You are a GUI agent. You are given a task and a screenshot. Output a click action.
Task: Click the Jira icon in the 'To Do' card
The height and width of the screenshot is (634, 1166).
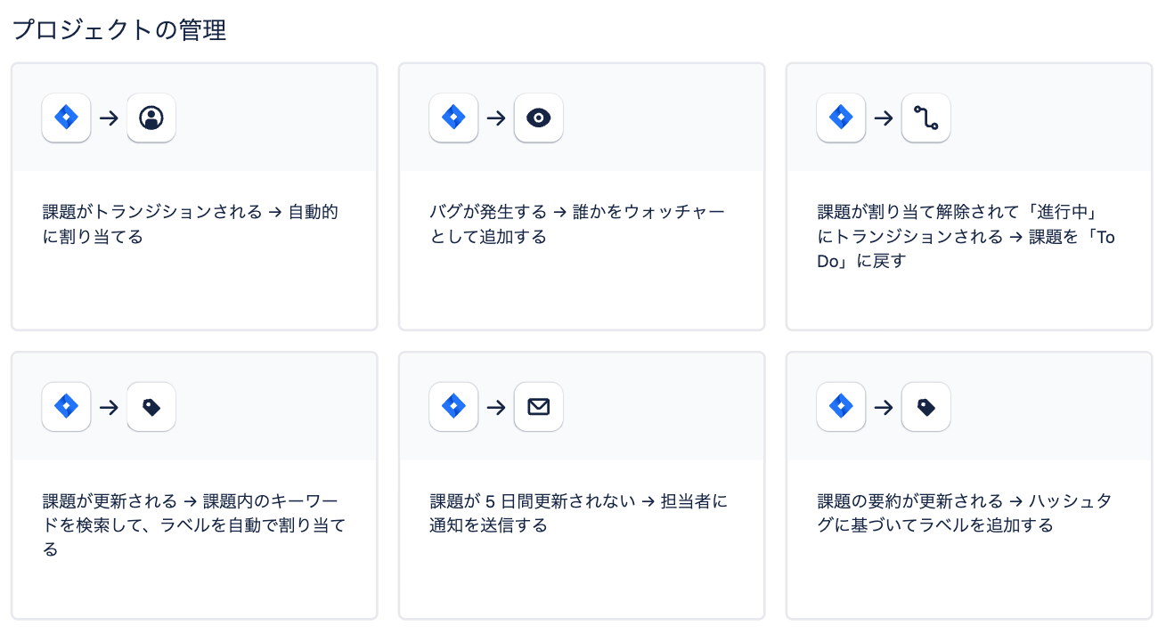(841, 118)
